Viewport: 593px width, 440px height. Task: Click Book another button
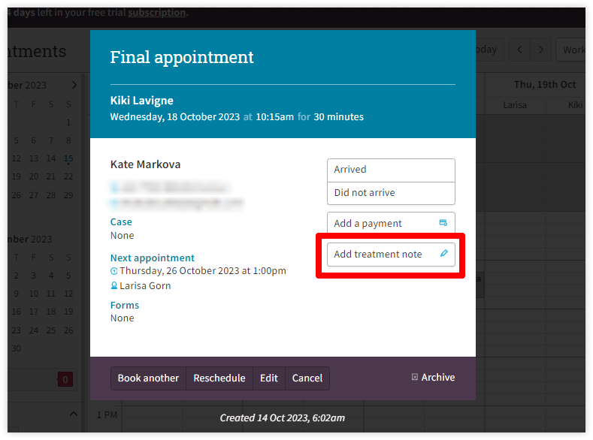[148, 378]
